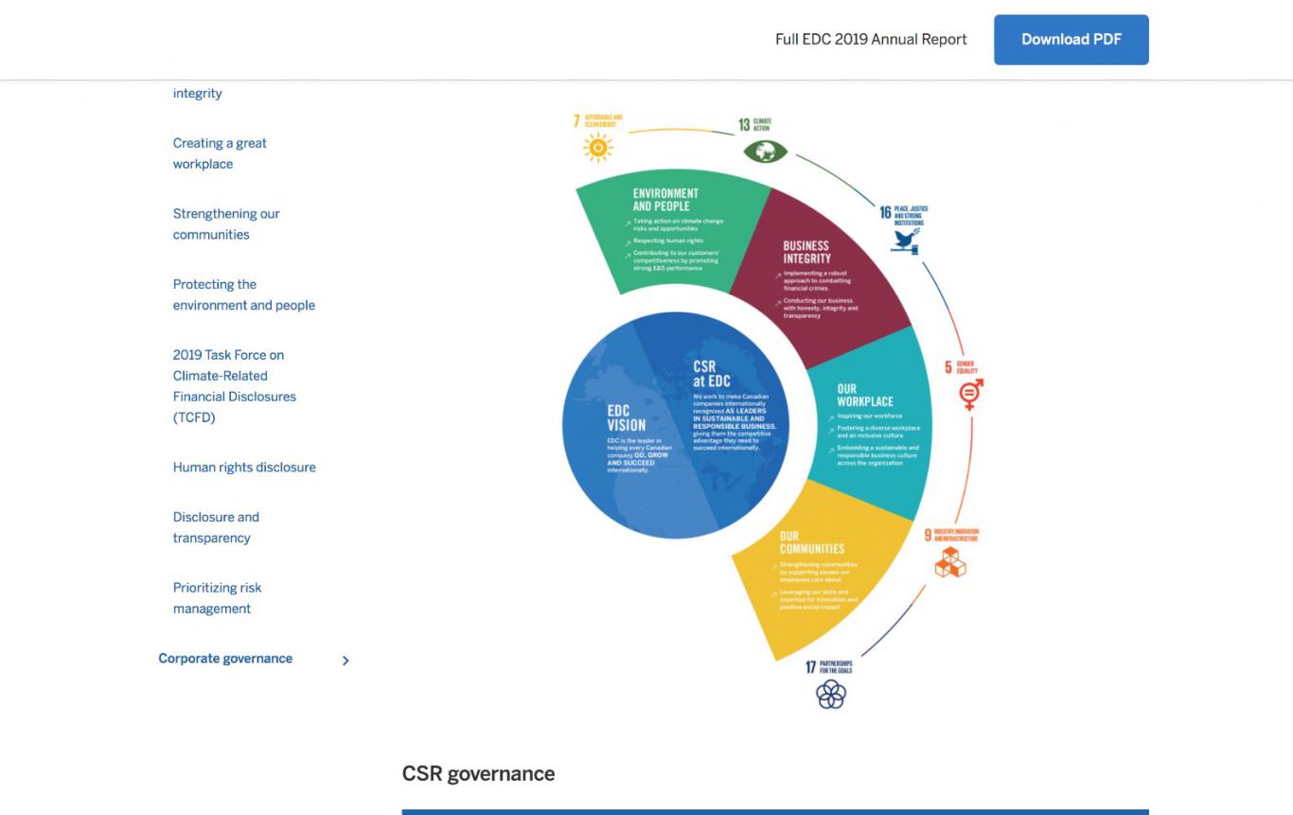This screenshot has width=1293, height=815.
Task: Open the Creating a great workplace link
Action: pyautogui.click(x=220, y=153)
